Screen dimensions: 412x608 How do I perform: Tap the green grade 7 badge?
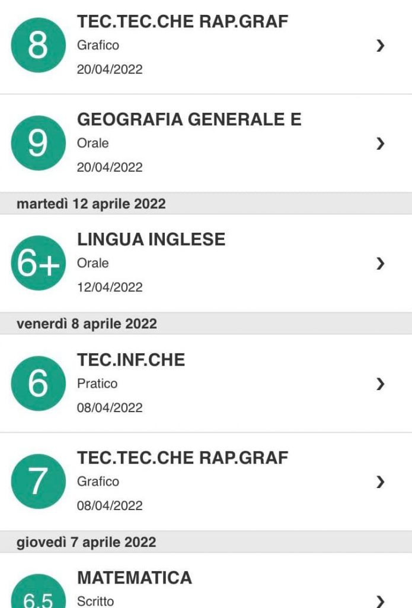point(38,482)
